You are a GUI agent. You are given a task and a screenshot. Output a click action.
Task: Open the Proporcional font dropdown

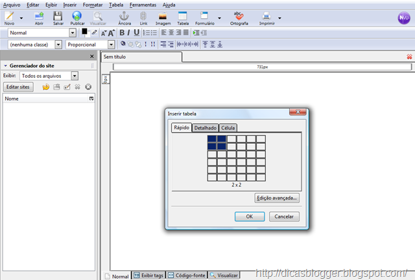tap(112, 45)
